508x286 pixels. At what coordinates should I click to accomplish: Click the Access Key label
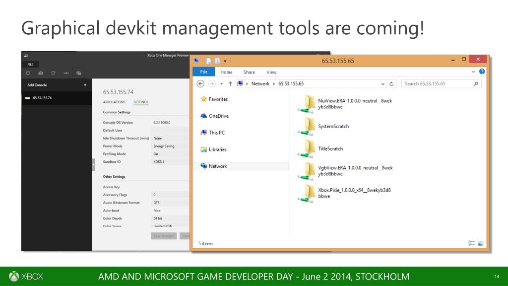point(112,187)
